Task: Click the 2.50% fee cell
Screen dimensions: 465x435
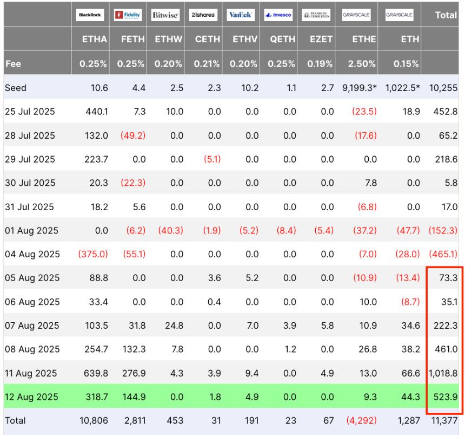Action: tap(362, 64)
